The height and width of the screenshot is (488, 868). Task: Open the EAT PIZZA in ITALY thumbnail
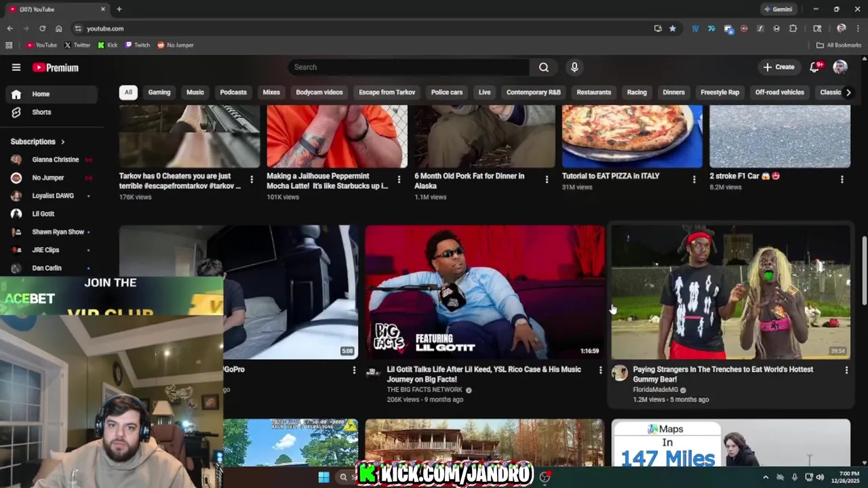point(632,136)
